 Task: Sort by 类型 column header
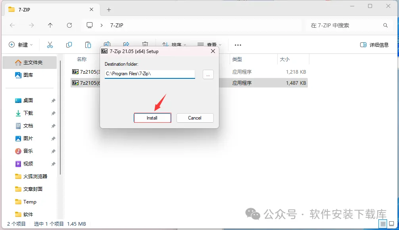pos(237,59)
